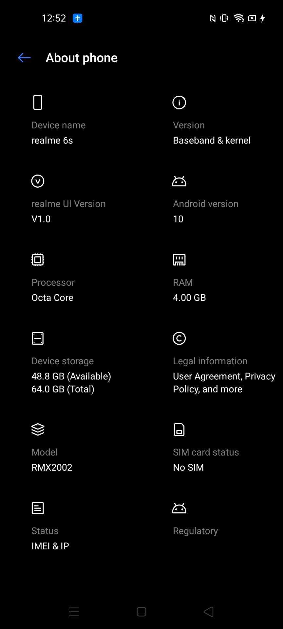Tap the Version info icon
This screenshot has width=283, height=629.
tap(179, 103)
